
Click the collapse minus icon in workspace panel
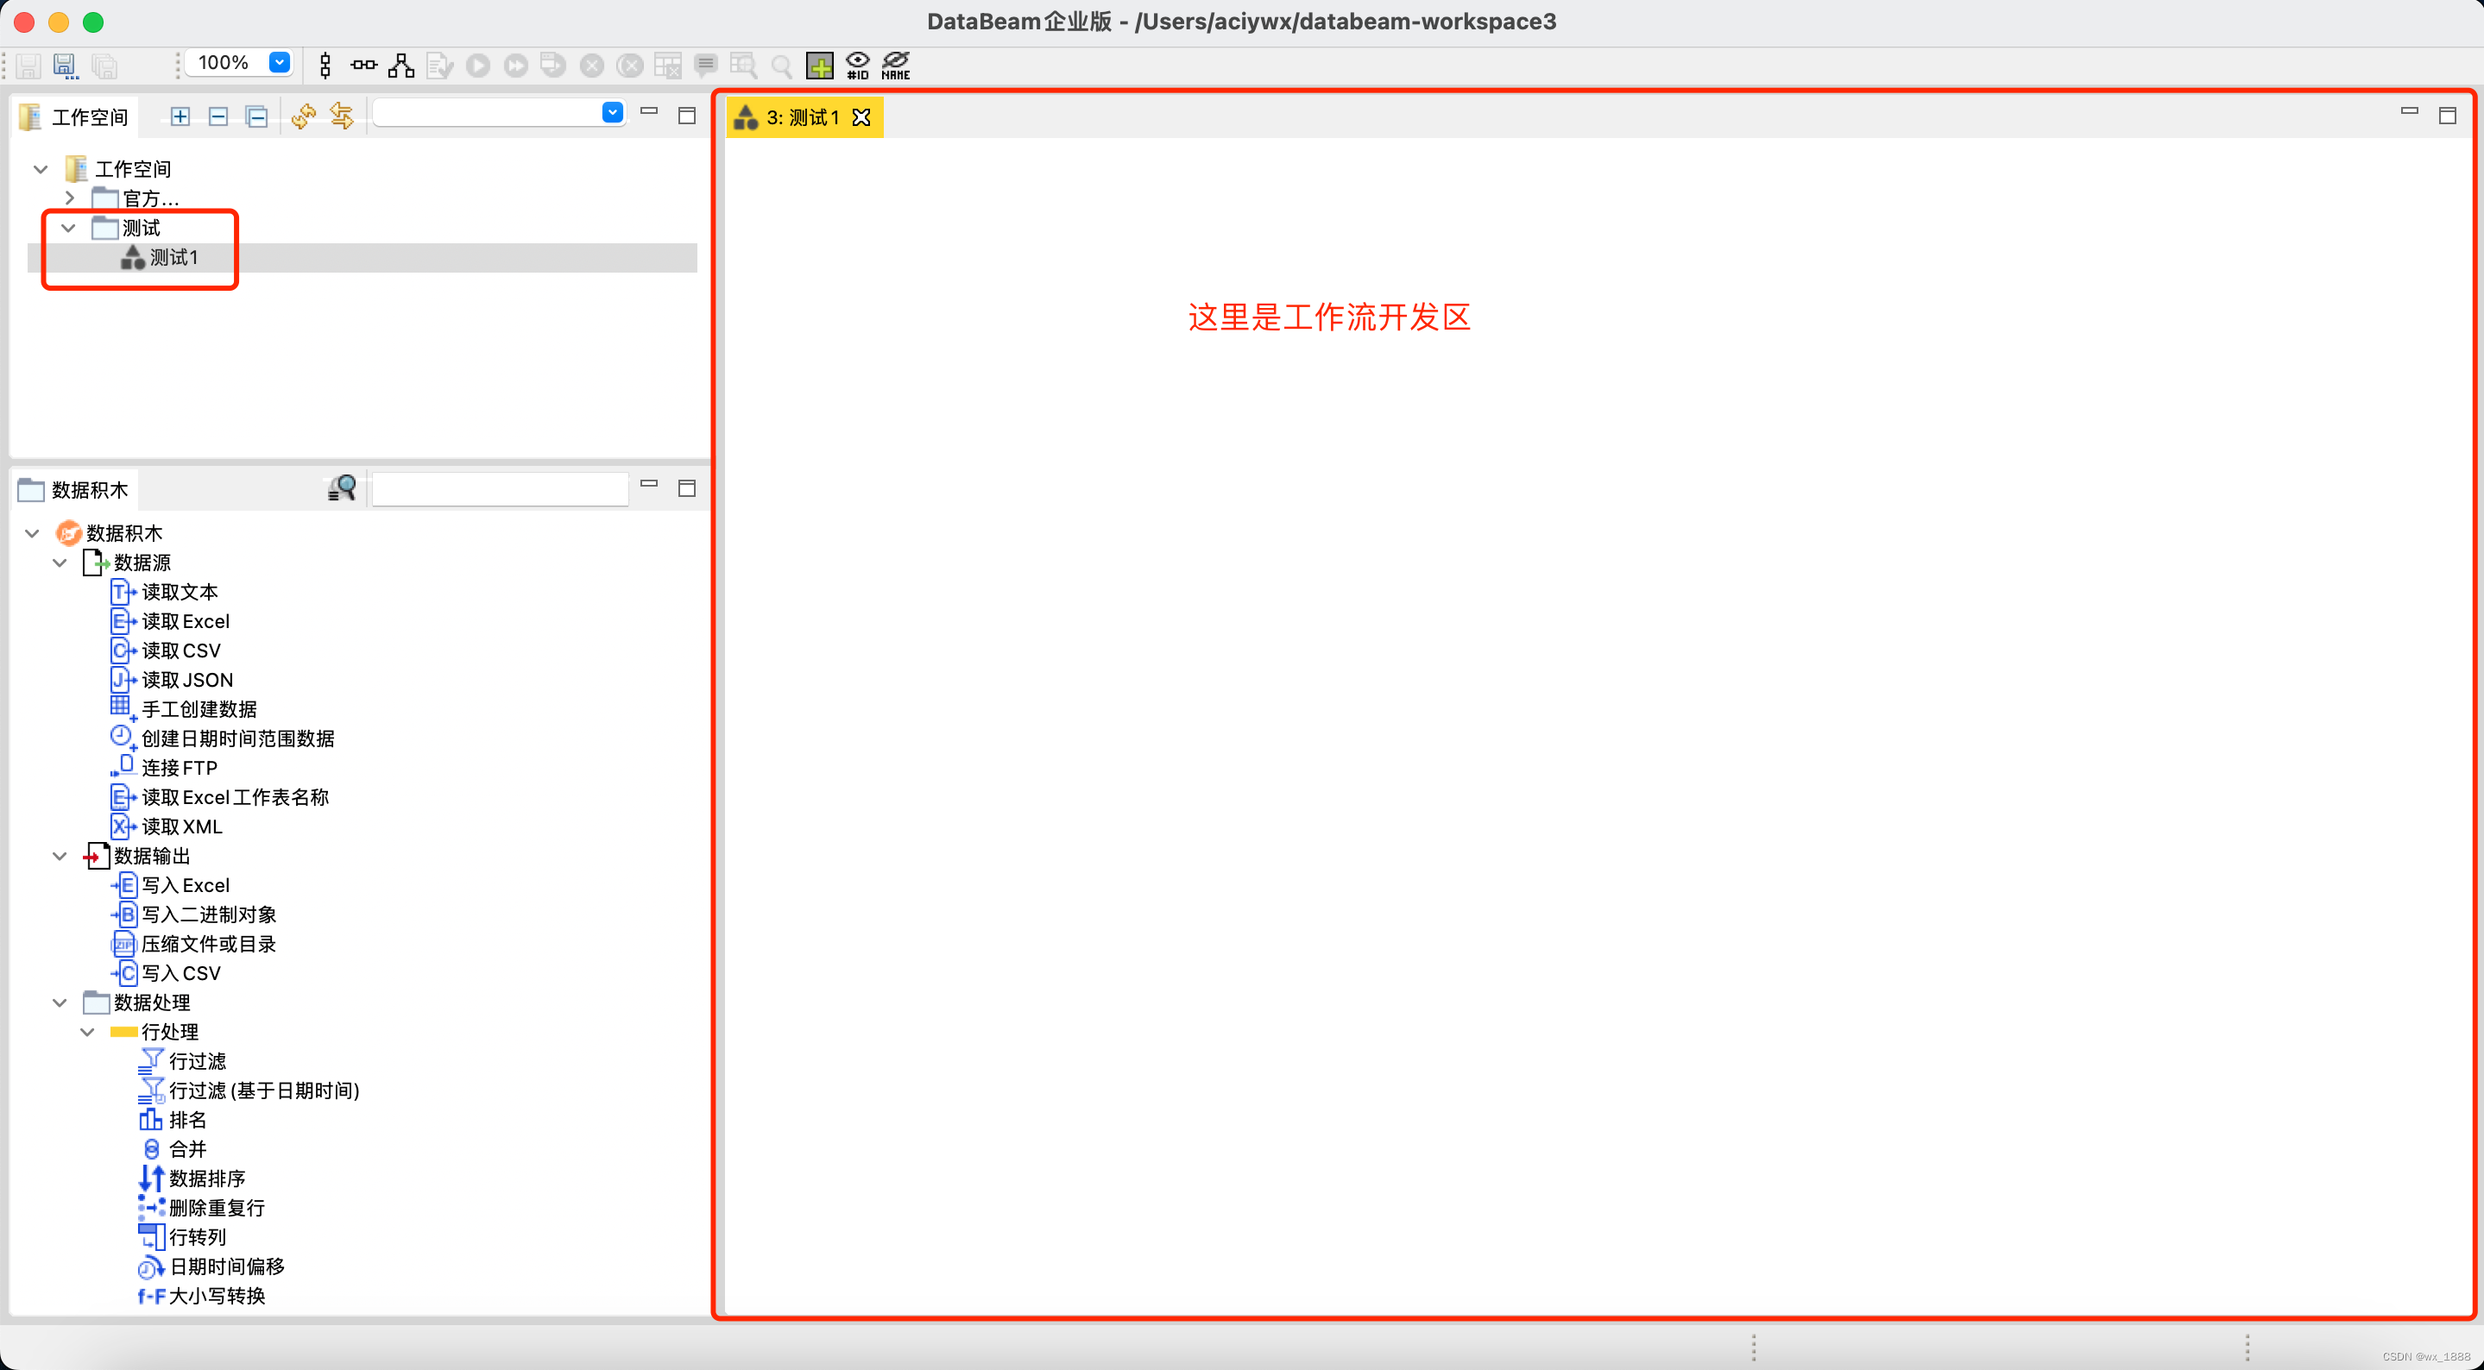[218, 116]
